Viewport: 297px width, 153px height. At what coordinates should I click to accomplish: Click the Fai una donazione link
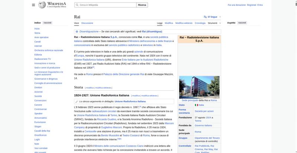tap(236, 5)
